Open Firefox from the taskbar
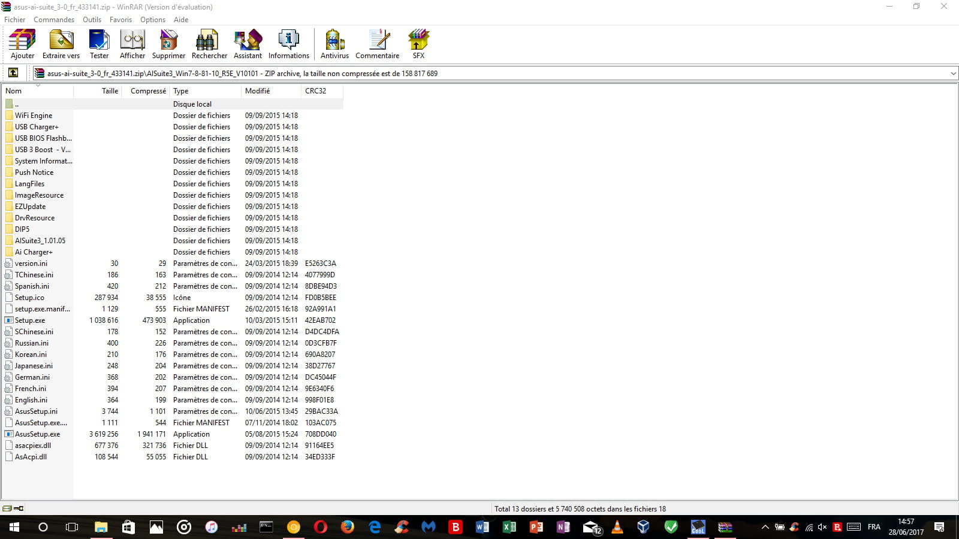This screenshot has height=539, width=959. (x=347, y=527)
